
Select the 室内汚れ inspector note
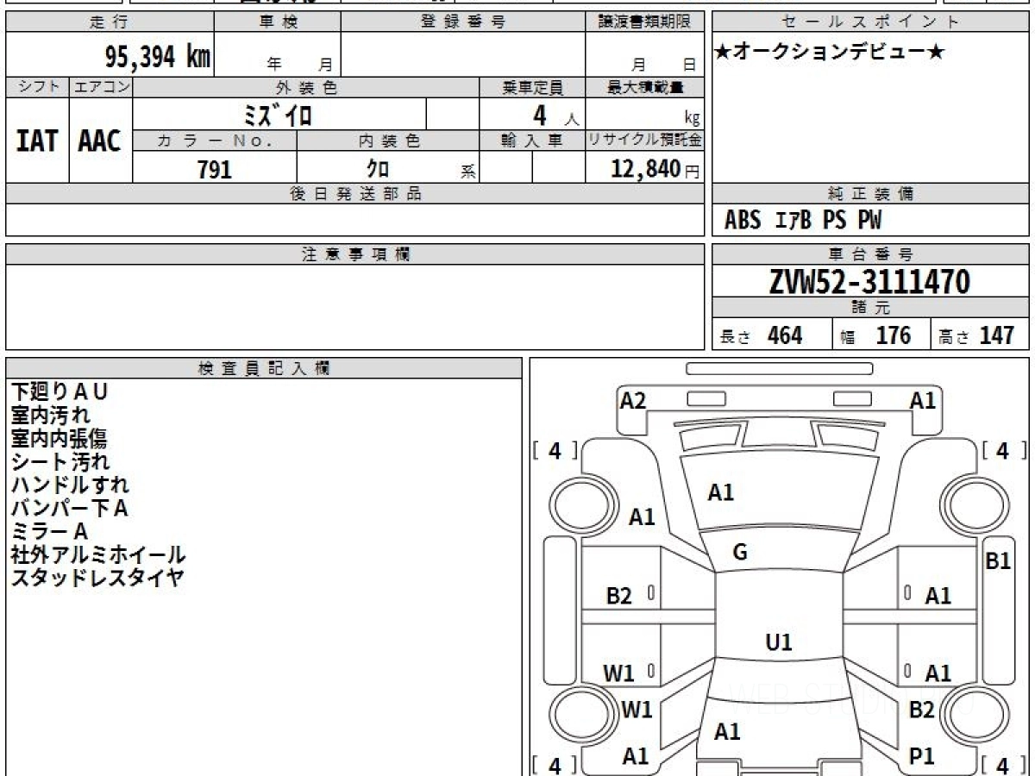point(51,415)
